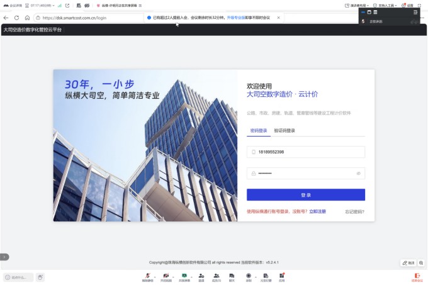Select the password login tab

point(259,131)
